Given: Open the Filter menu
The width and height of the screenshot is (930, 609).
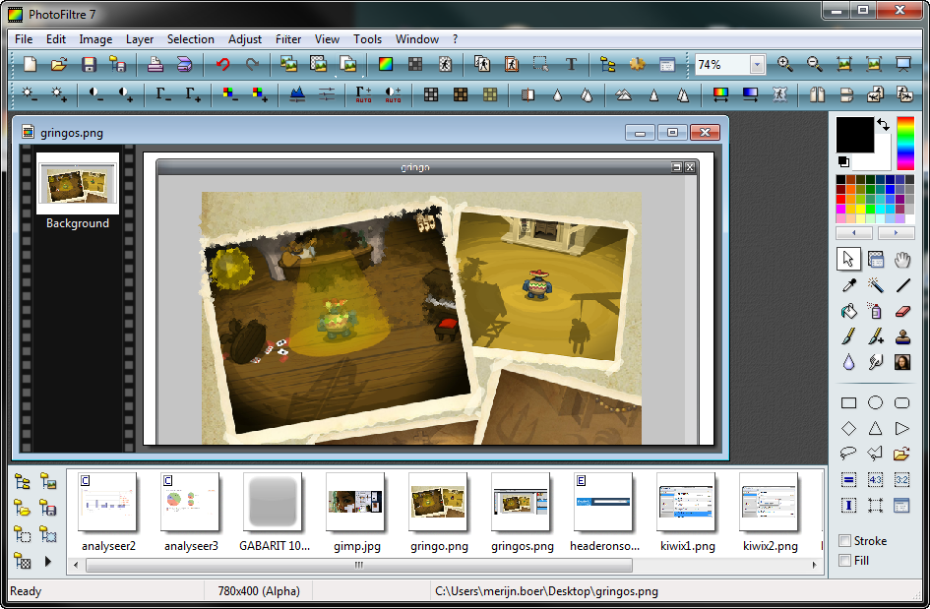Looking at the screenshot, I should click(288, 39).
